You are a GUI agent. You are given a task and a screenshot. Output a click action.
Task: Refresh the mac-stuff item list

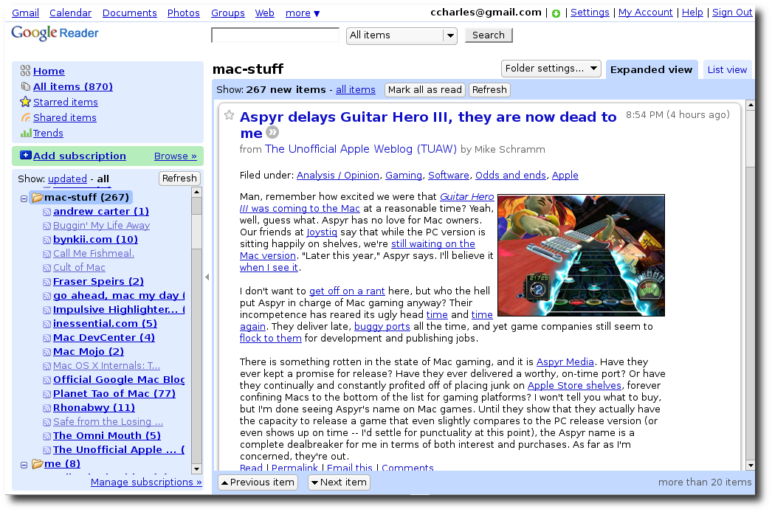489,89
